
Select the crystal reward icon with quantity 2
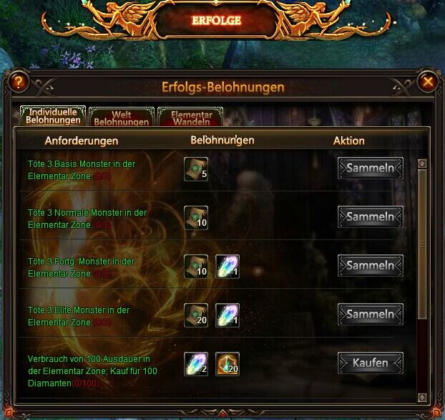[196, 364]
